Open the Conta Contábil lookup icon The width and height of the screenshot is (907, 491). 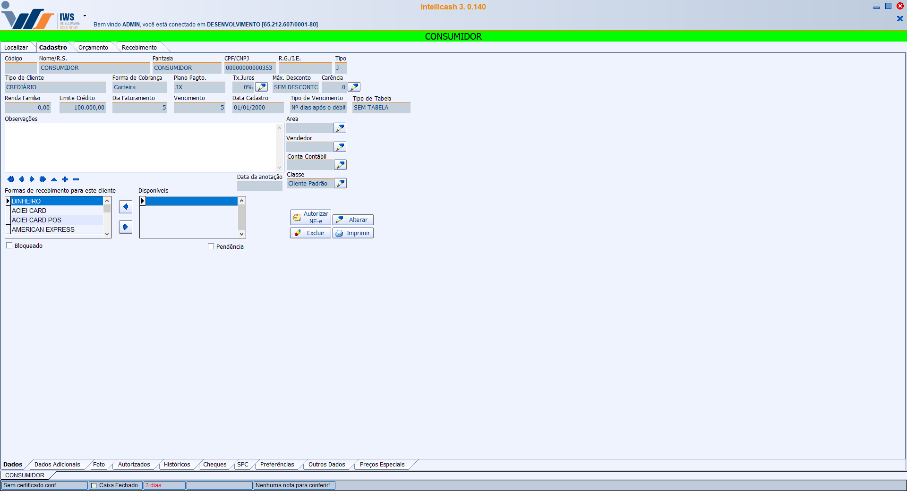click(x=340, y=165)
